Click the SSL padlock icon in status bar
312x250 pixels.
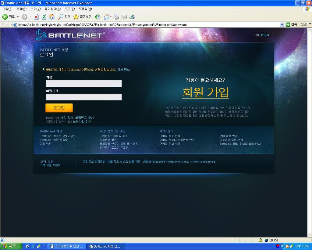point(261,240)
